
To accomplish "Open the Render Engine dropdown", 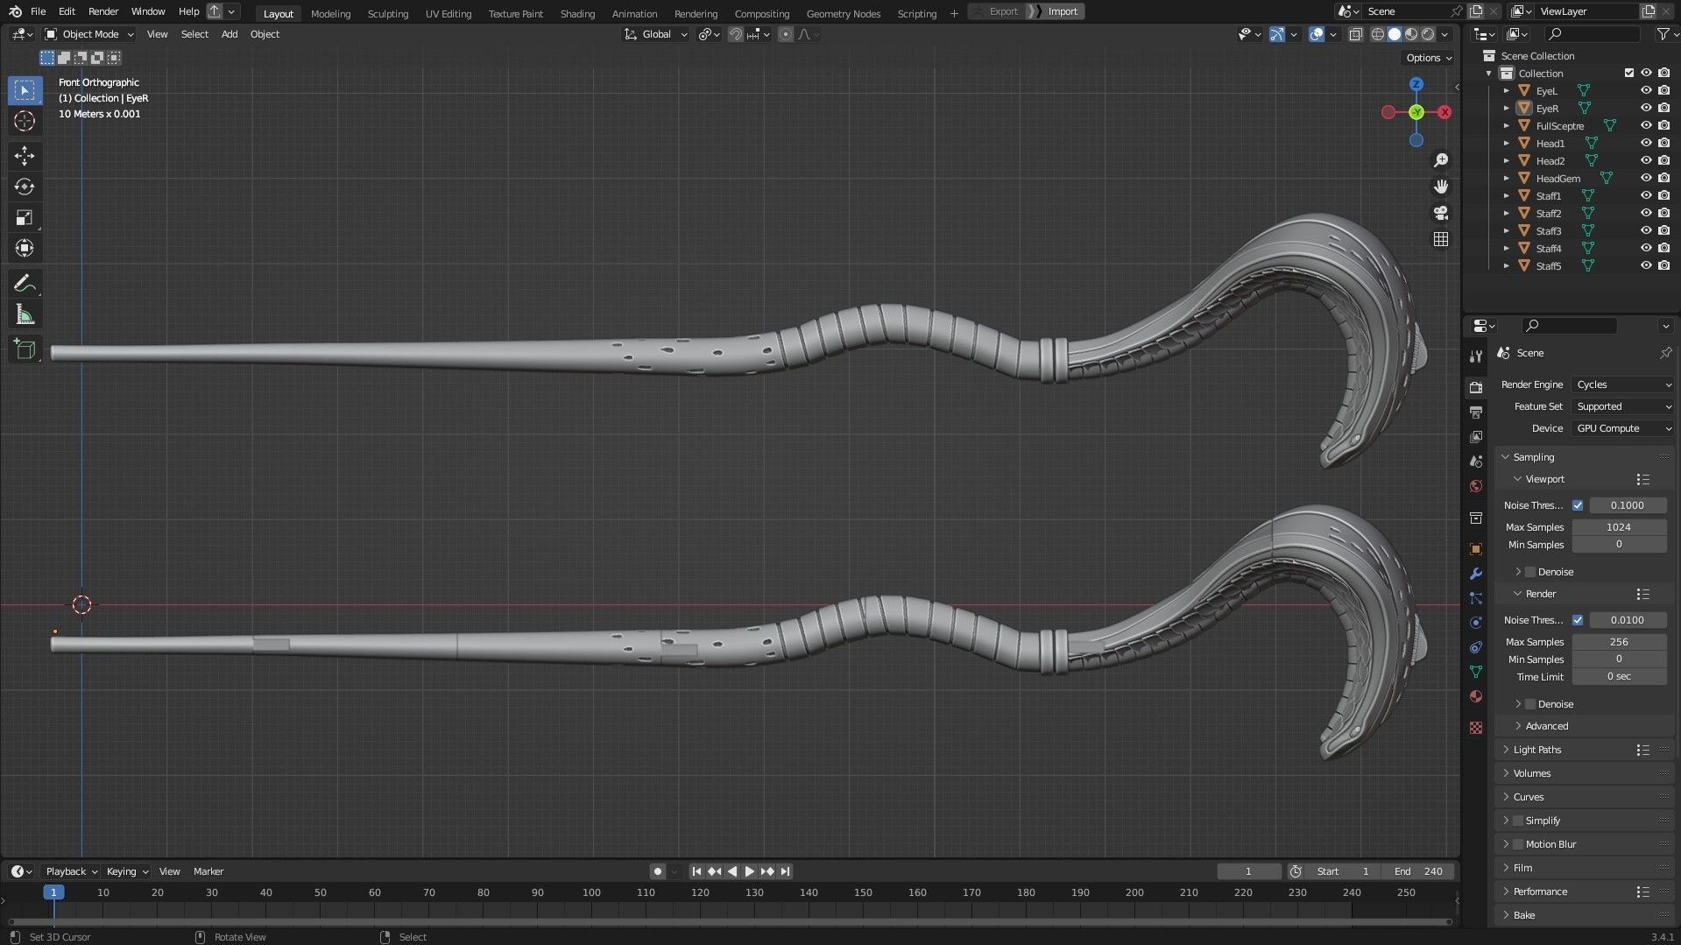I will 1622,384.
